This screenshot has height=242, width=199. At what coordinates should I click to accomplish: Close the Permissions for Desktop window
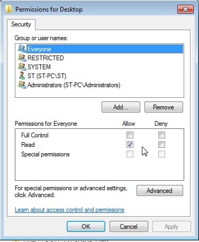point(185,9)
